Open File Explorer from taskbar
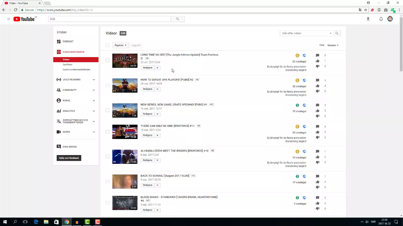This screenshot has height=226, width=403. [x=46, y=222]
